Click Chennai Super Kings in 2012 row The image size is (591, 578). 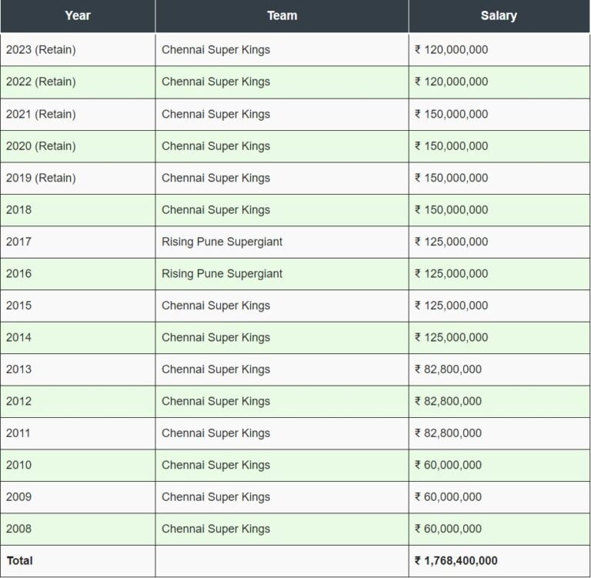click(x=216, y=401)
